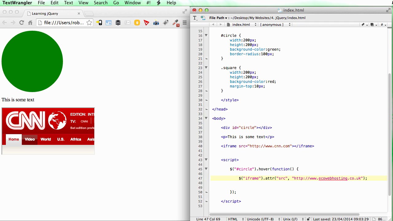Open the Window menu
The image size is (393, 221).
133,3
